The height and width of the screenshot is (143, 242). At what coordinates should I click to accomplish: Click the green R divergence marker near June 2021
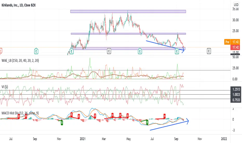pos(147,123)
